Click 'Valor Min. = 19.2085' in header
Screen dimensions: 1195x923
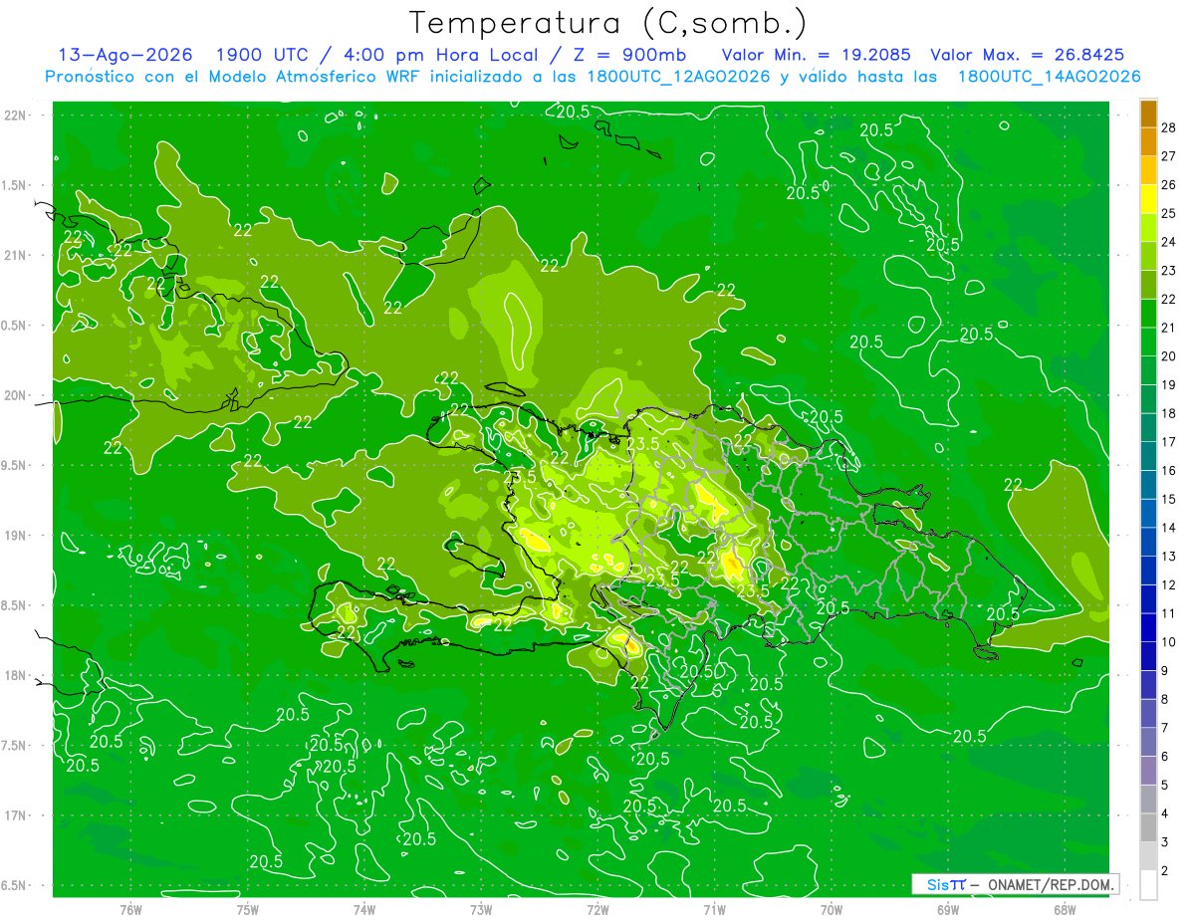[x=816, y=55]
